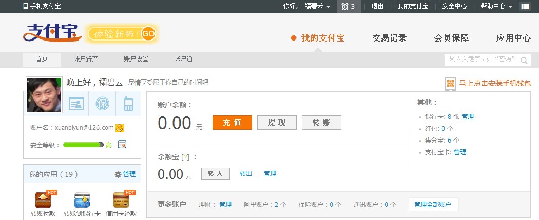Switch to the 账户通 sub-tab
This screenshot has height=220, width=539.
183,59
